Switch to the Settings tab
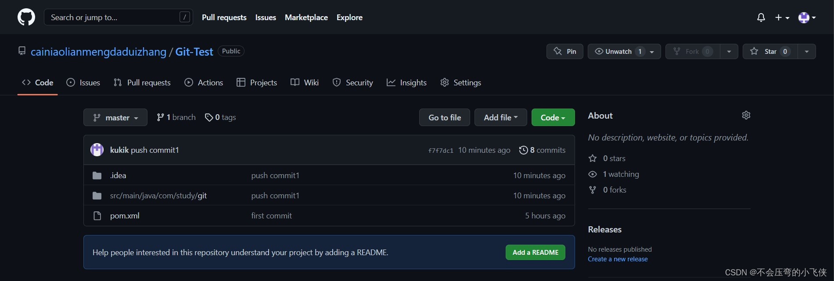 click(460, 82)
